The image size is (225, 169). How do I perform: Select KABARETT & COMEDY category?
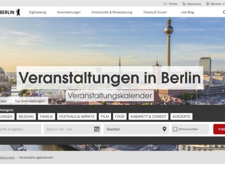coord(149,116)
